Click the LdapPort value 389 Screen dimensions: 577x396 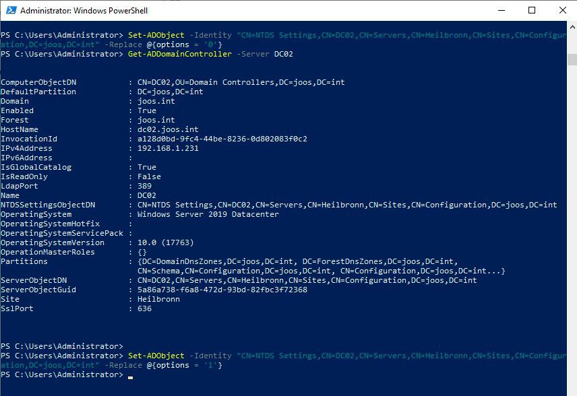(142, 186)
